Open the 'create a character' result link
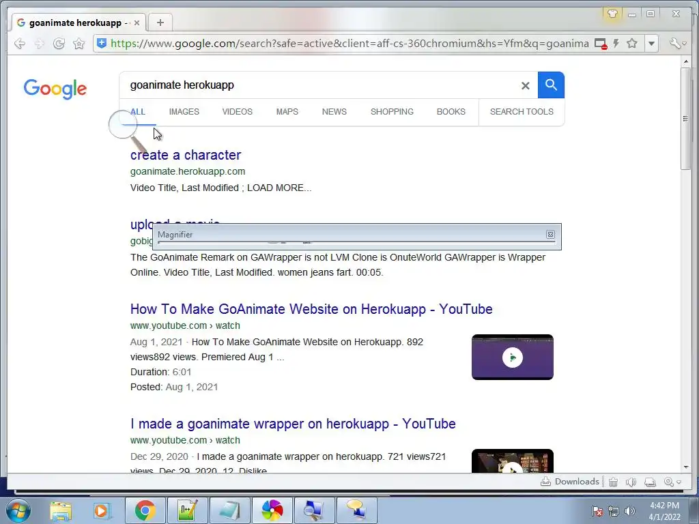The width and height of the screenshot is (699, 524). point(186,155)
